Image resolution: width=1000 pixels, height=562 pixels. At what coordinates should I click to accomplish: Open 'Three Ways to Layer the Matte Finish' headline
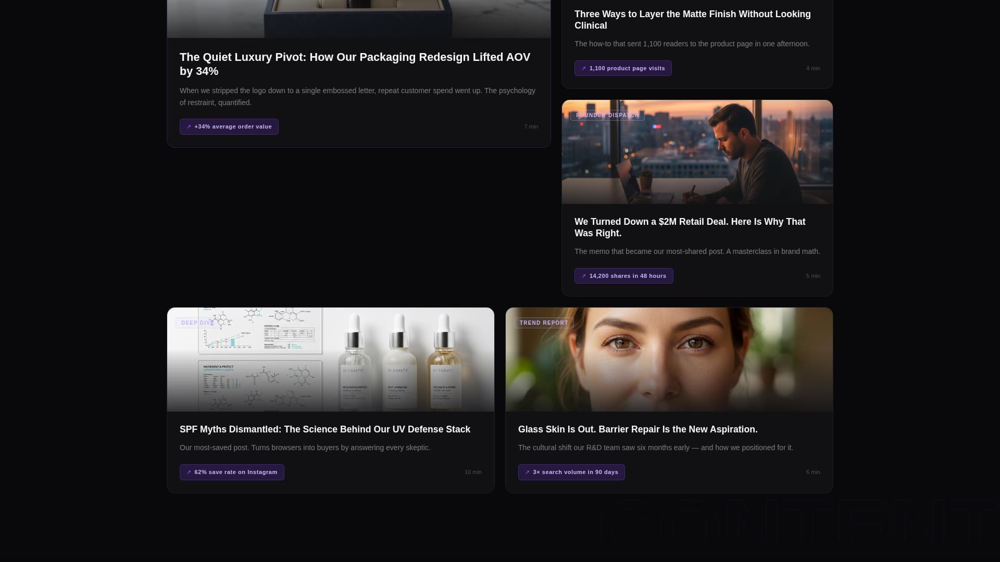point(693,20)
